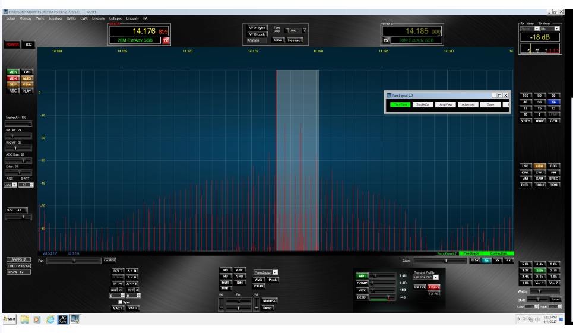
Task: Click the TX indicator on VFO B
Action: pyautogui.click(x=387, y=40)
